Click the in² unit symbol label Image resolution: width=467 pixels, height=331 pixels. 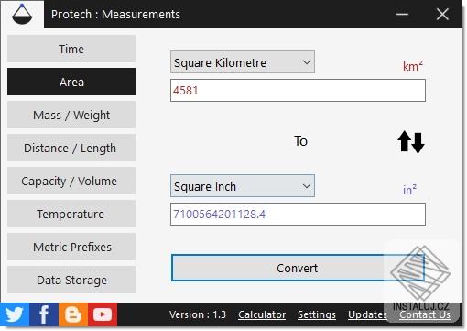pos(409,190)
